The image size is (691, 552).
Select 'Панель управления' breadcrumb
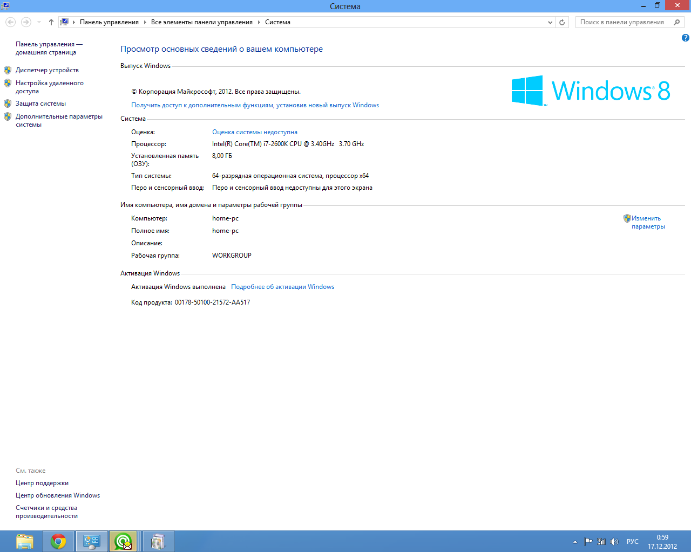pyautogui.click(x=109, y=22)
